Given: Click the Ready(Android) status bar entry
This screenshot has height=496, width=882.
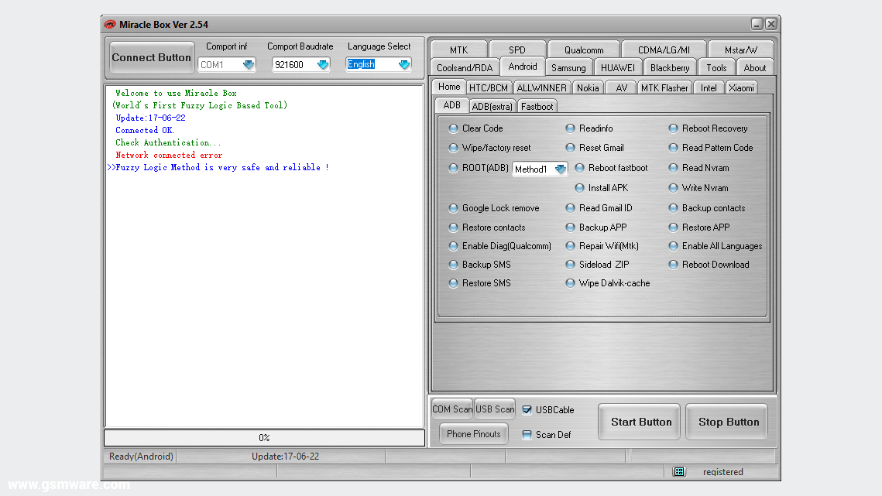Looking at the screenshot, I should pos(141,457).
